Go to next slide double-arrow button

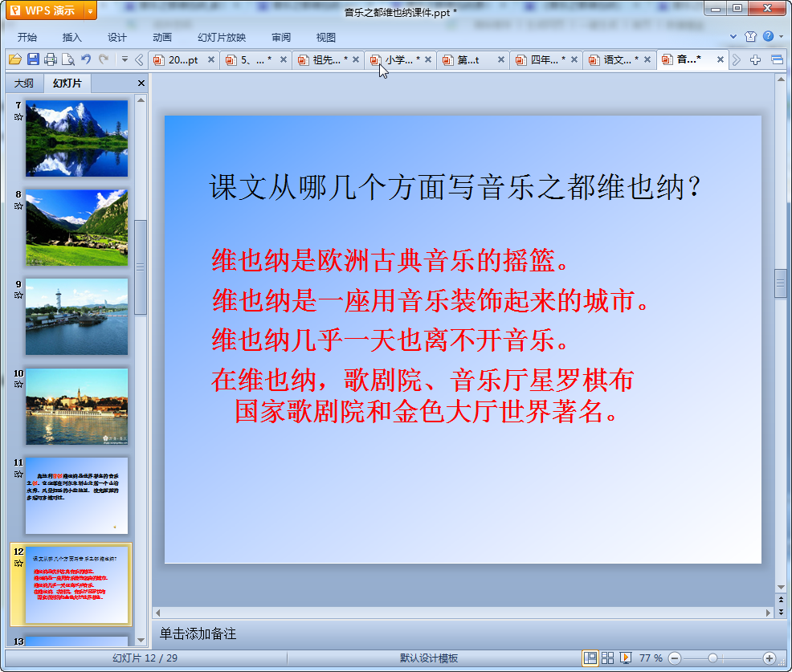click(781, 612)
